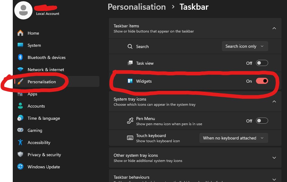Expand Other system tray icons
Screen dimensions: 287x182
point(274,158)
